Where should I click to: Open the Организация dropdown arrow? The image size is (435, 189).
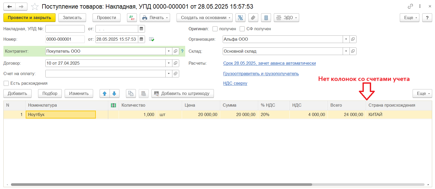(346, 39)
